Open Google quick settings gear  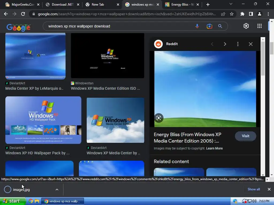246,26
